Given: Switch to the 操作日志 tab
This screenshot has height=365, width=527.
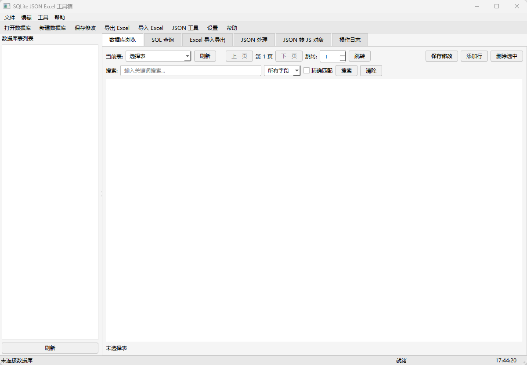Looking at the screenshot, I should [x=350, y=40].
